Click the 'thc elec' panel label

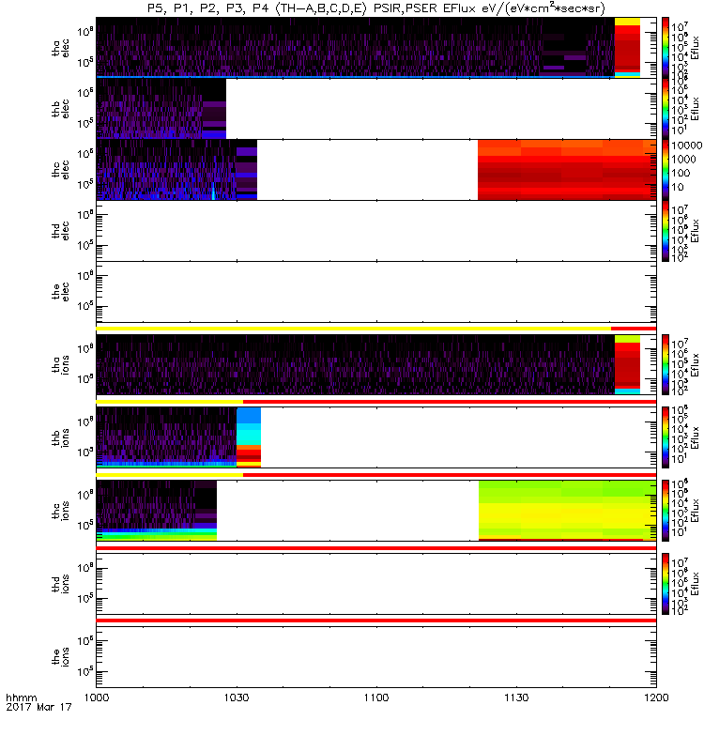(60, 170)
